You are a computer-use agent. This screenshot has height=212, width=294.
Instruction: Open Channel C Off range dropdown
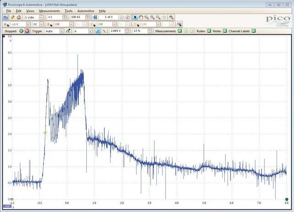click(114, 24)
